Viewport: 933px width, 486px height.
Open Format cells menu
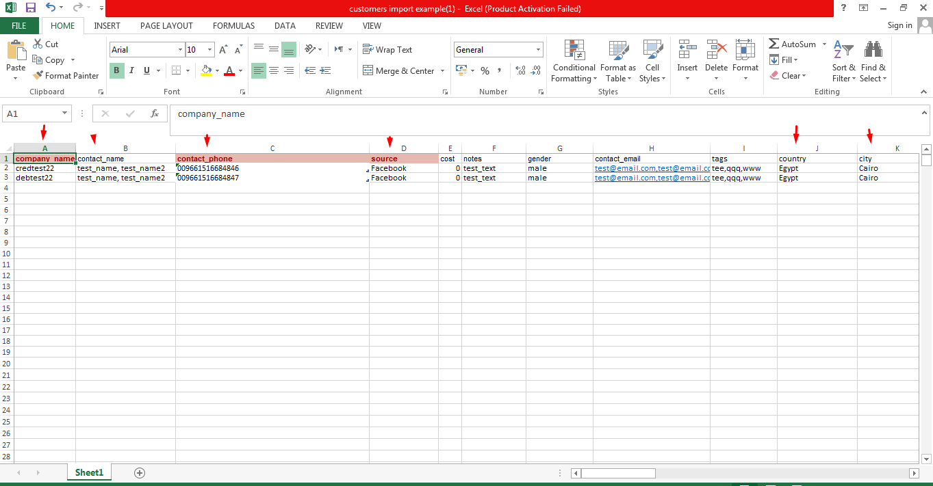click(745, 61)
